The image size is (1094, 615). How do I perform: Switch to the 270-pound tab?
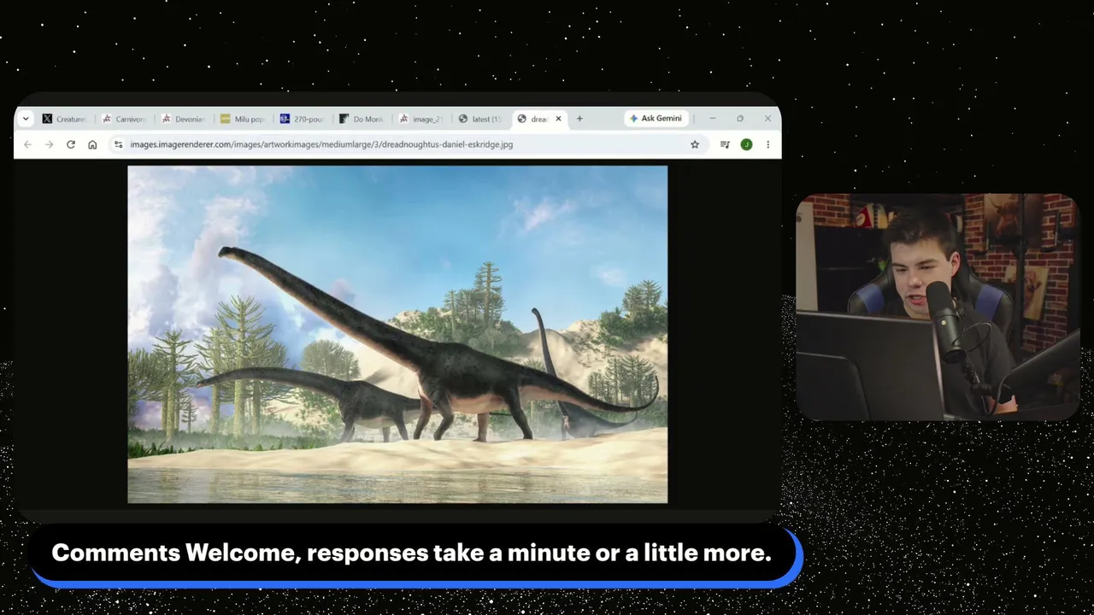[x=302, y=119]
